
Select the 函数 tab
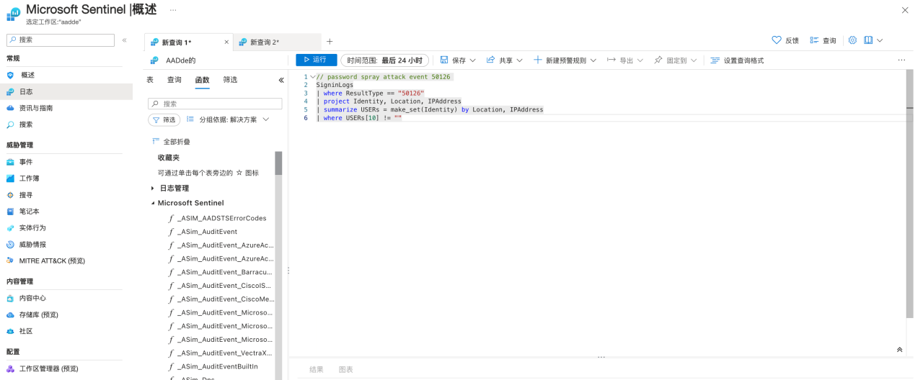click(202, 80)
